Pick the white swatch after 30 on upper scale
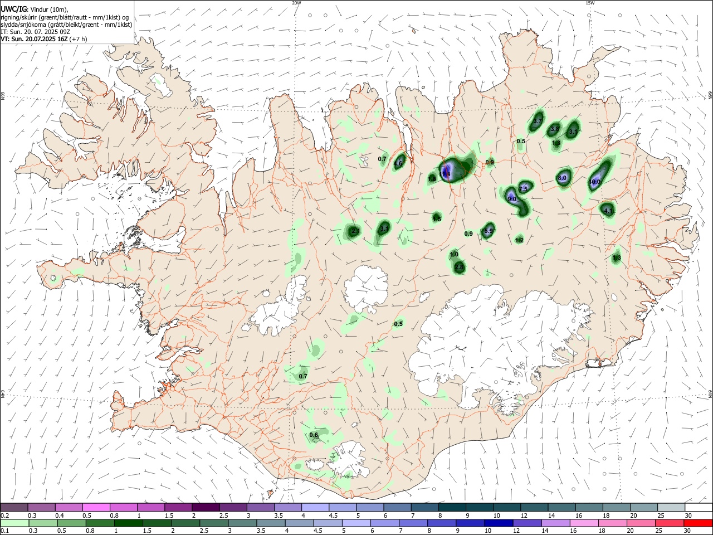Screen dimensions: 713x535 [x=698, y=508]
